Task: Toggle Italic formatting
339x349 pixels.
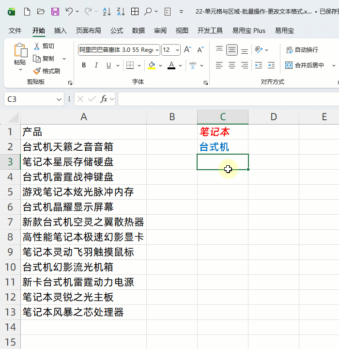Action: pos(96,65)
